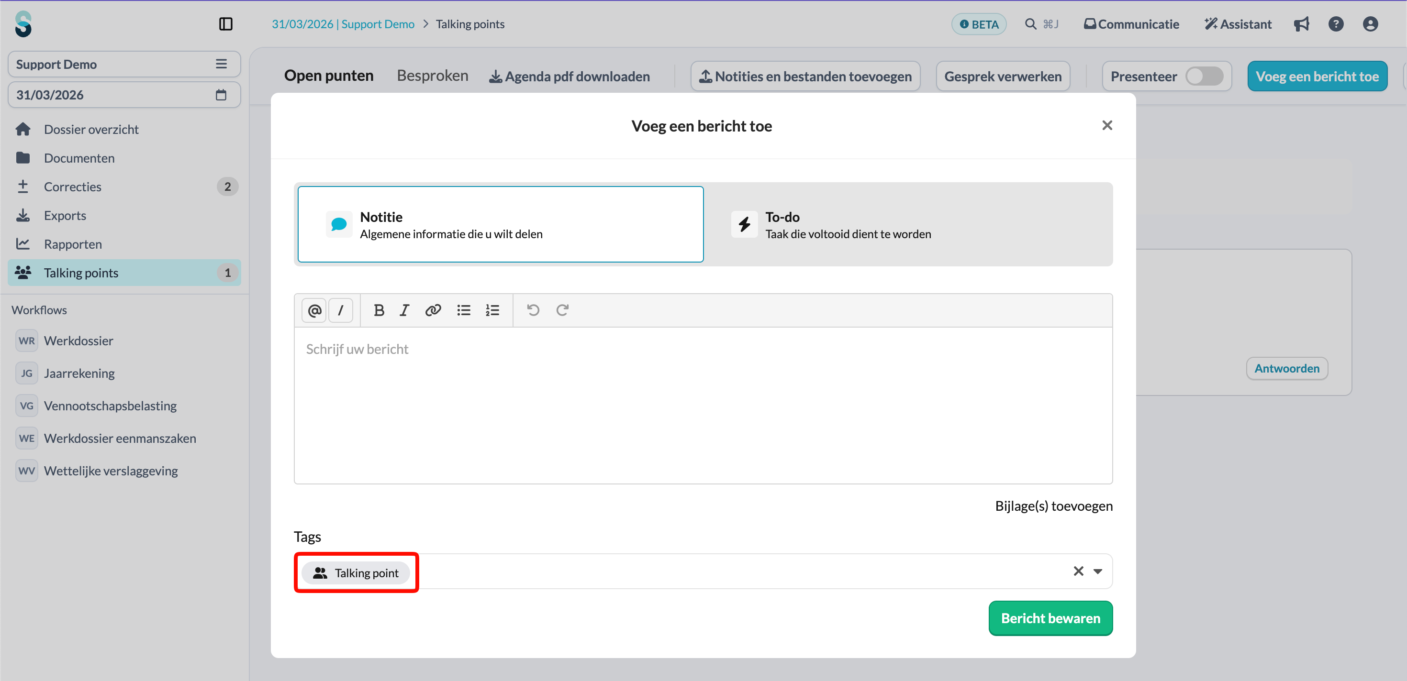1407x681 pixels.
Task: Click the Silverfin S logo
Action: 23,24
